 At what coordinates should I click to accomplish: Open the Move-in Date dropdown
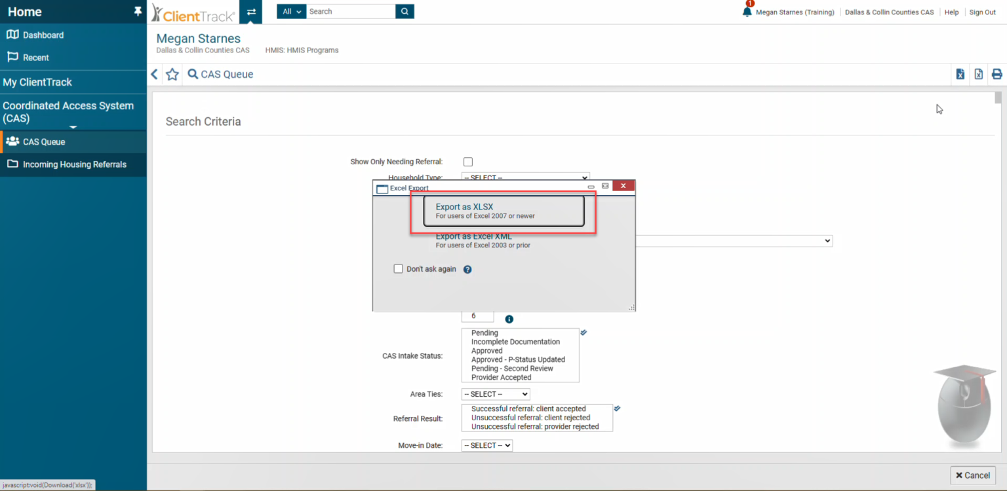[486, 445]
